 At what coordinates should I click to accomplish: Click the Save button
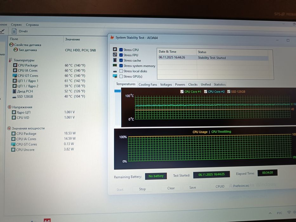point(193,187)
